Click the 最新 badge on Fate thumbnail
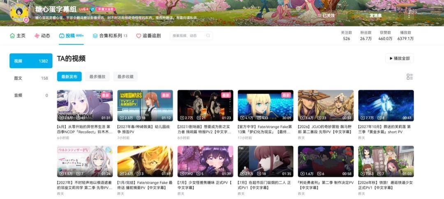The image size is (444, 199). (x=286, y=95)
